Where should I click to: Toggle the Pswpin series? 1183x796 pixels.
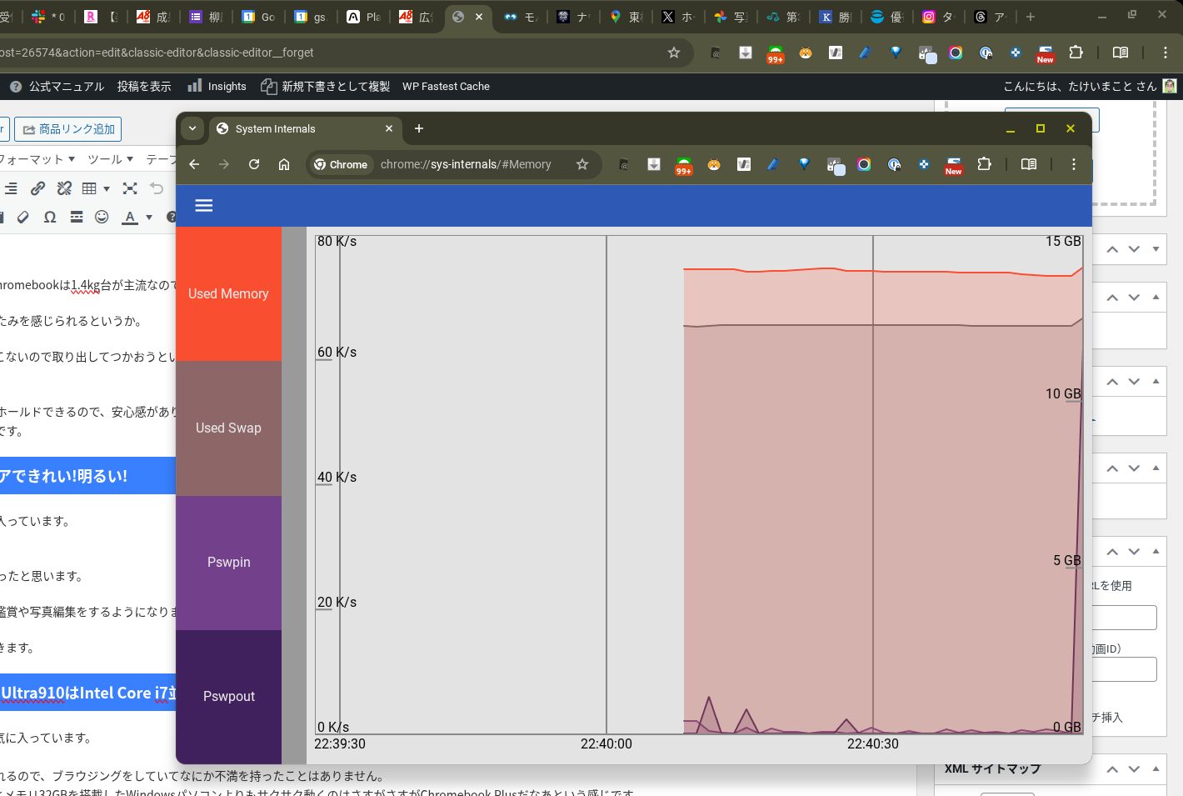(x=228, y=562)
